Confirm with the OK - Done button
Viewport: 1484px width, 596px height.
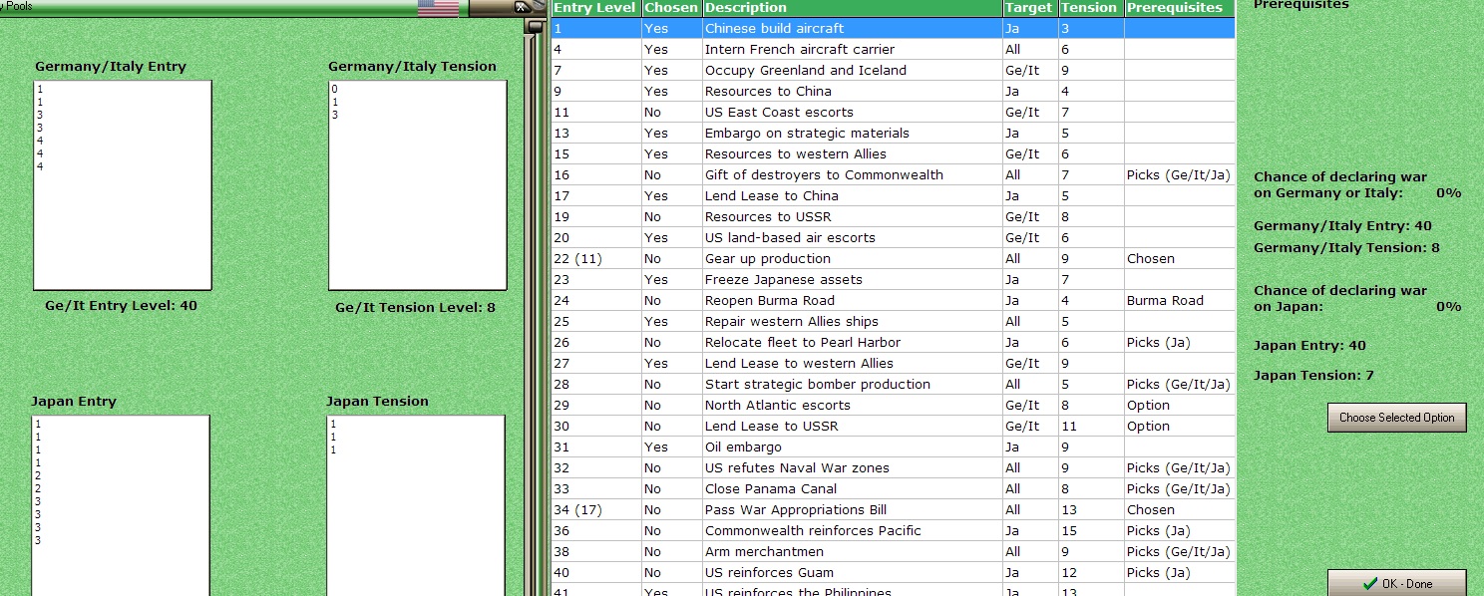[1396, 583]
